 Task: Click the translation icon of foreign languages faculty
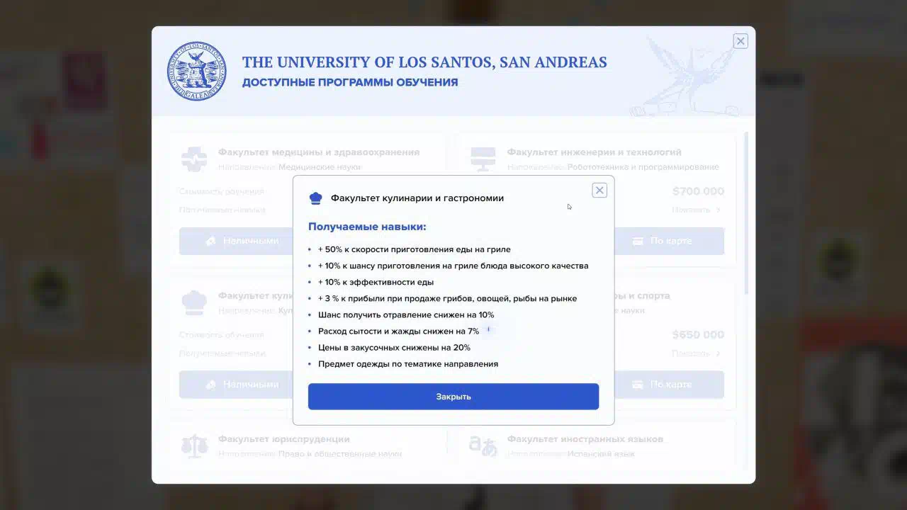pos(483,446)
